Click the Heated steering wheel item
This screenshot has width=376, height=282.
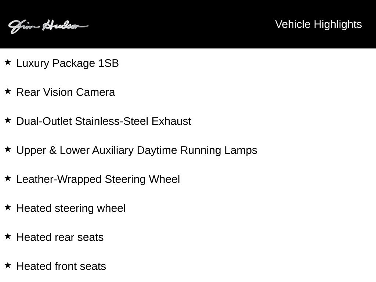pos(71,208)
